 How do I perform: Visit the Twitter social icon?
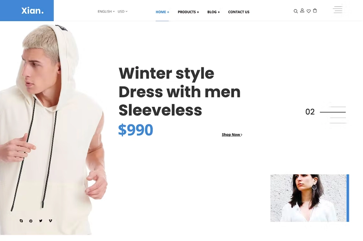[x=41, y=220]
